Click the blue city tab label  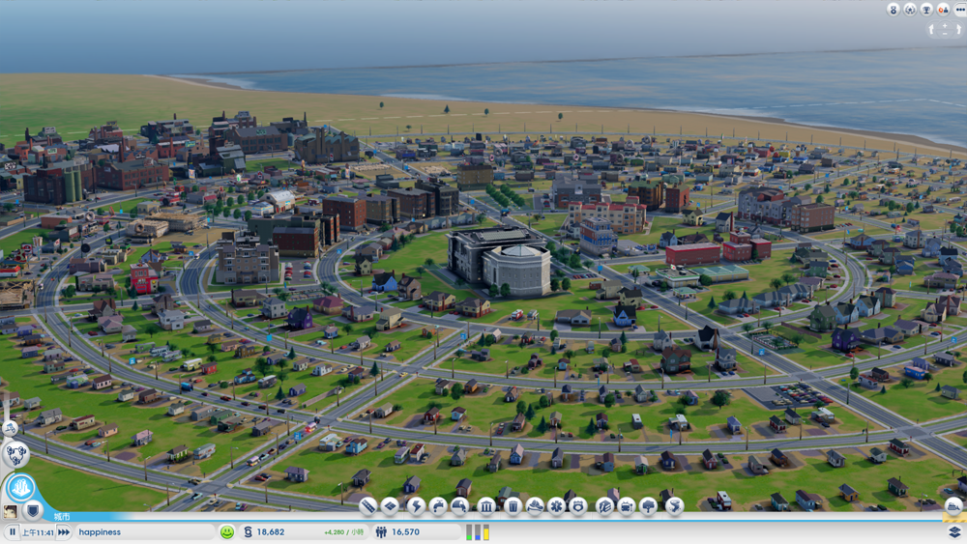(62, 517)
